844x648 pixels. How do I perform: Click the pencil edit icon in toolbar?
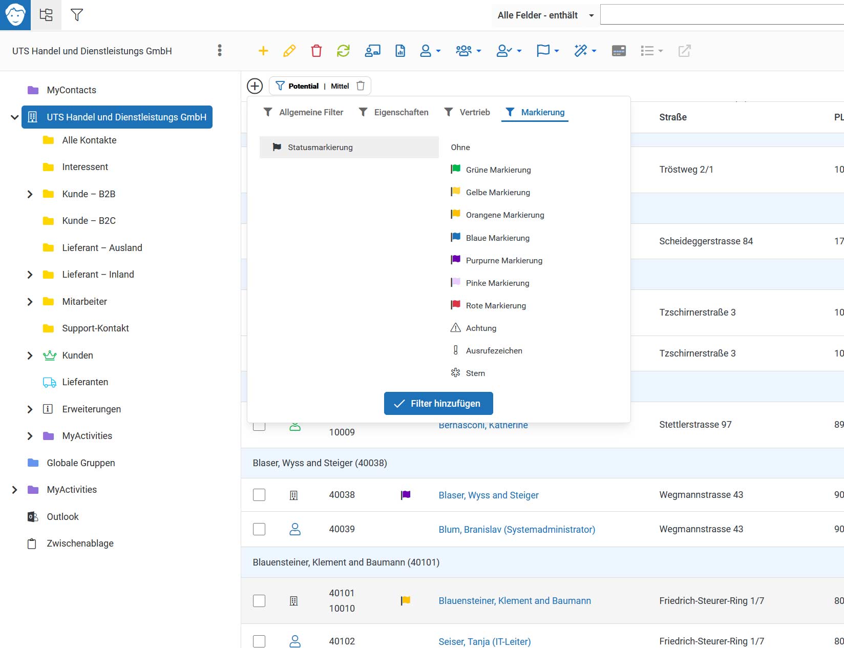click(289, 51)
